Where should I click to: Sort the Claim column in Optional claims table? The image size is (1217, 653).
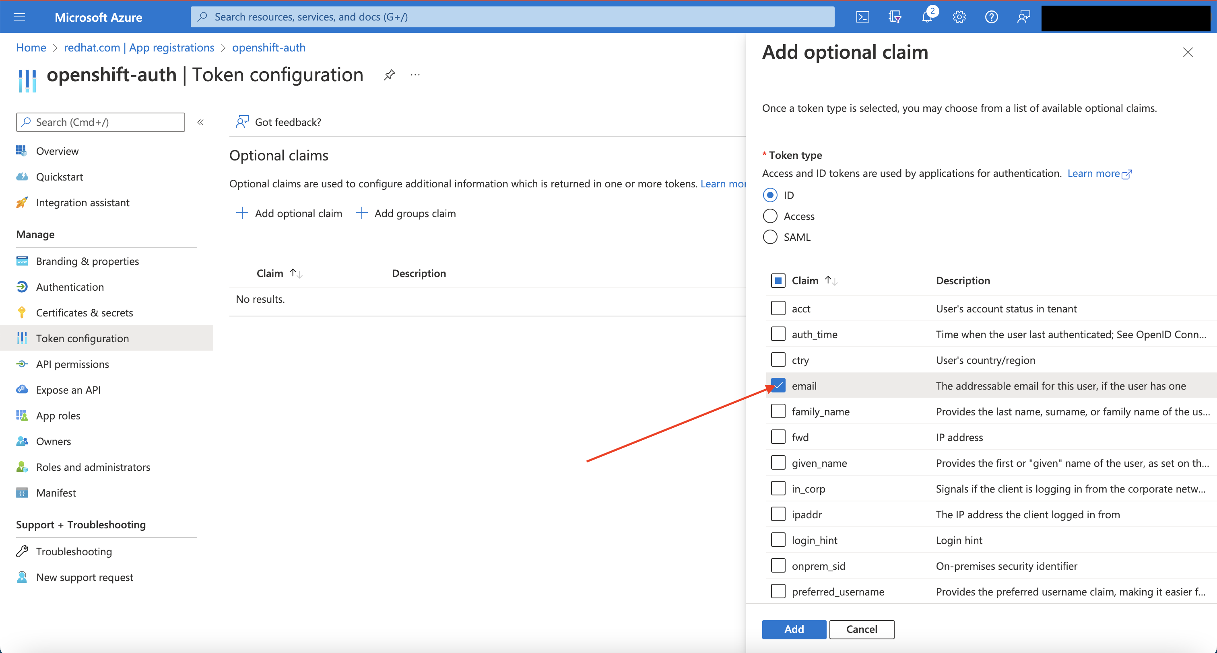tap(294, 273)
